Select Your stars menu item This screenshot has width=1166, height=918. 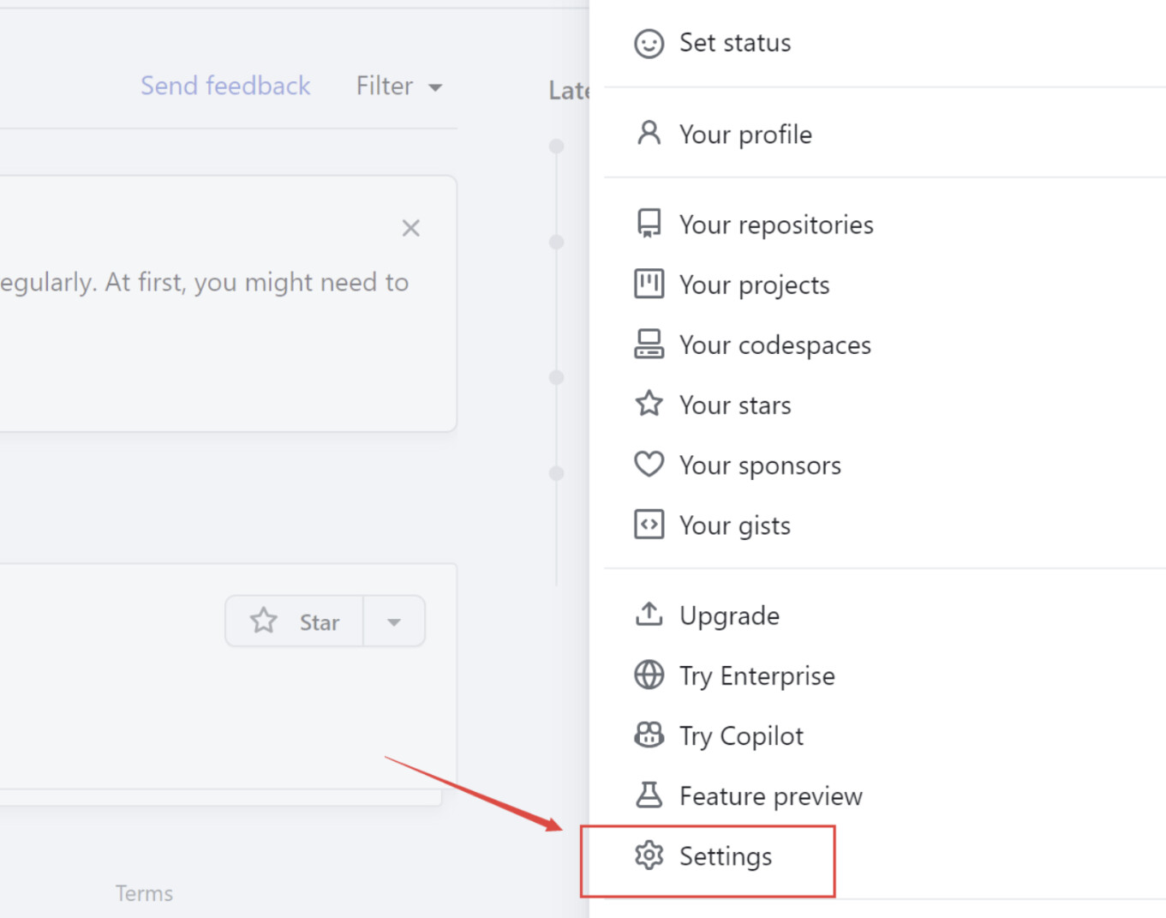pyautogui.click(x=734, y=405)
